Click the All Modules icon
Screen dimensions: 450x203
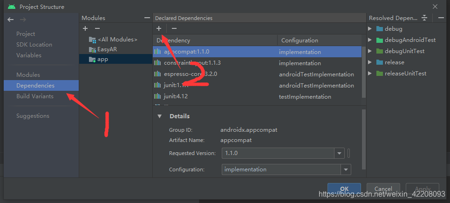92,40
